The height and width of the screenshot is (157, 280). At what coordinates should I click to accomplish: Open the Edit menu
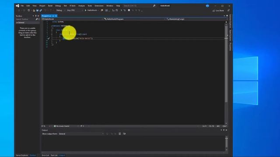pos(28,6)
